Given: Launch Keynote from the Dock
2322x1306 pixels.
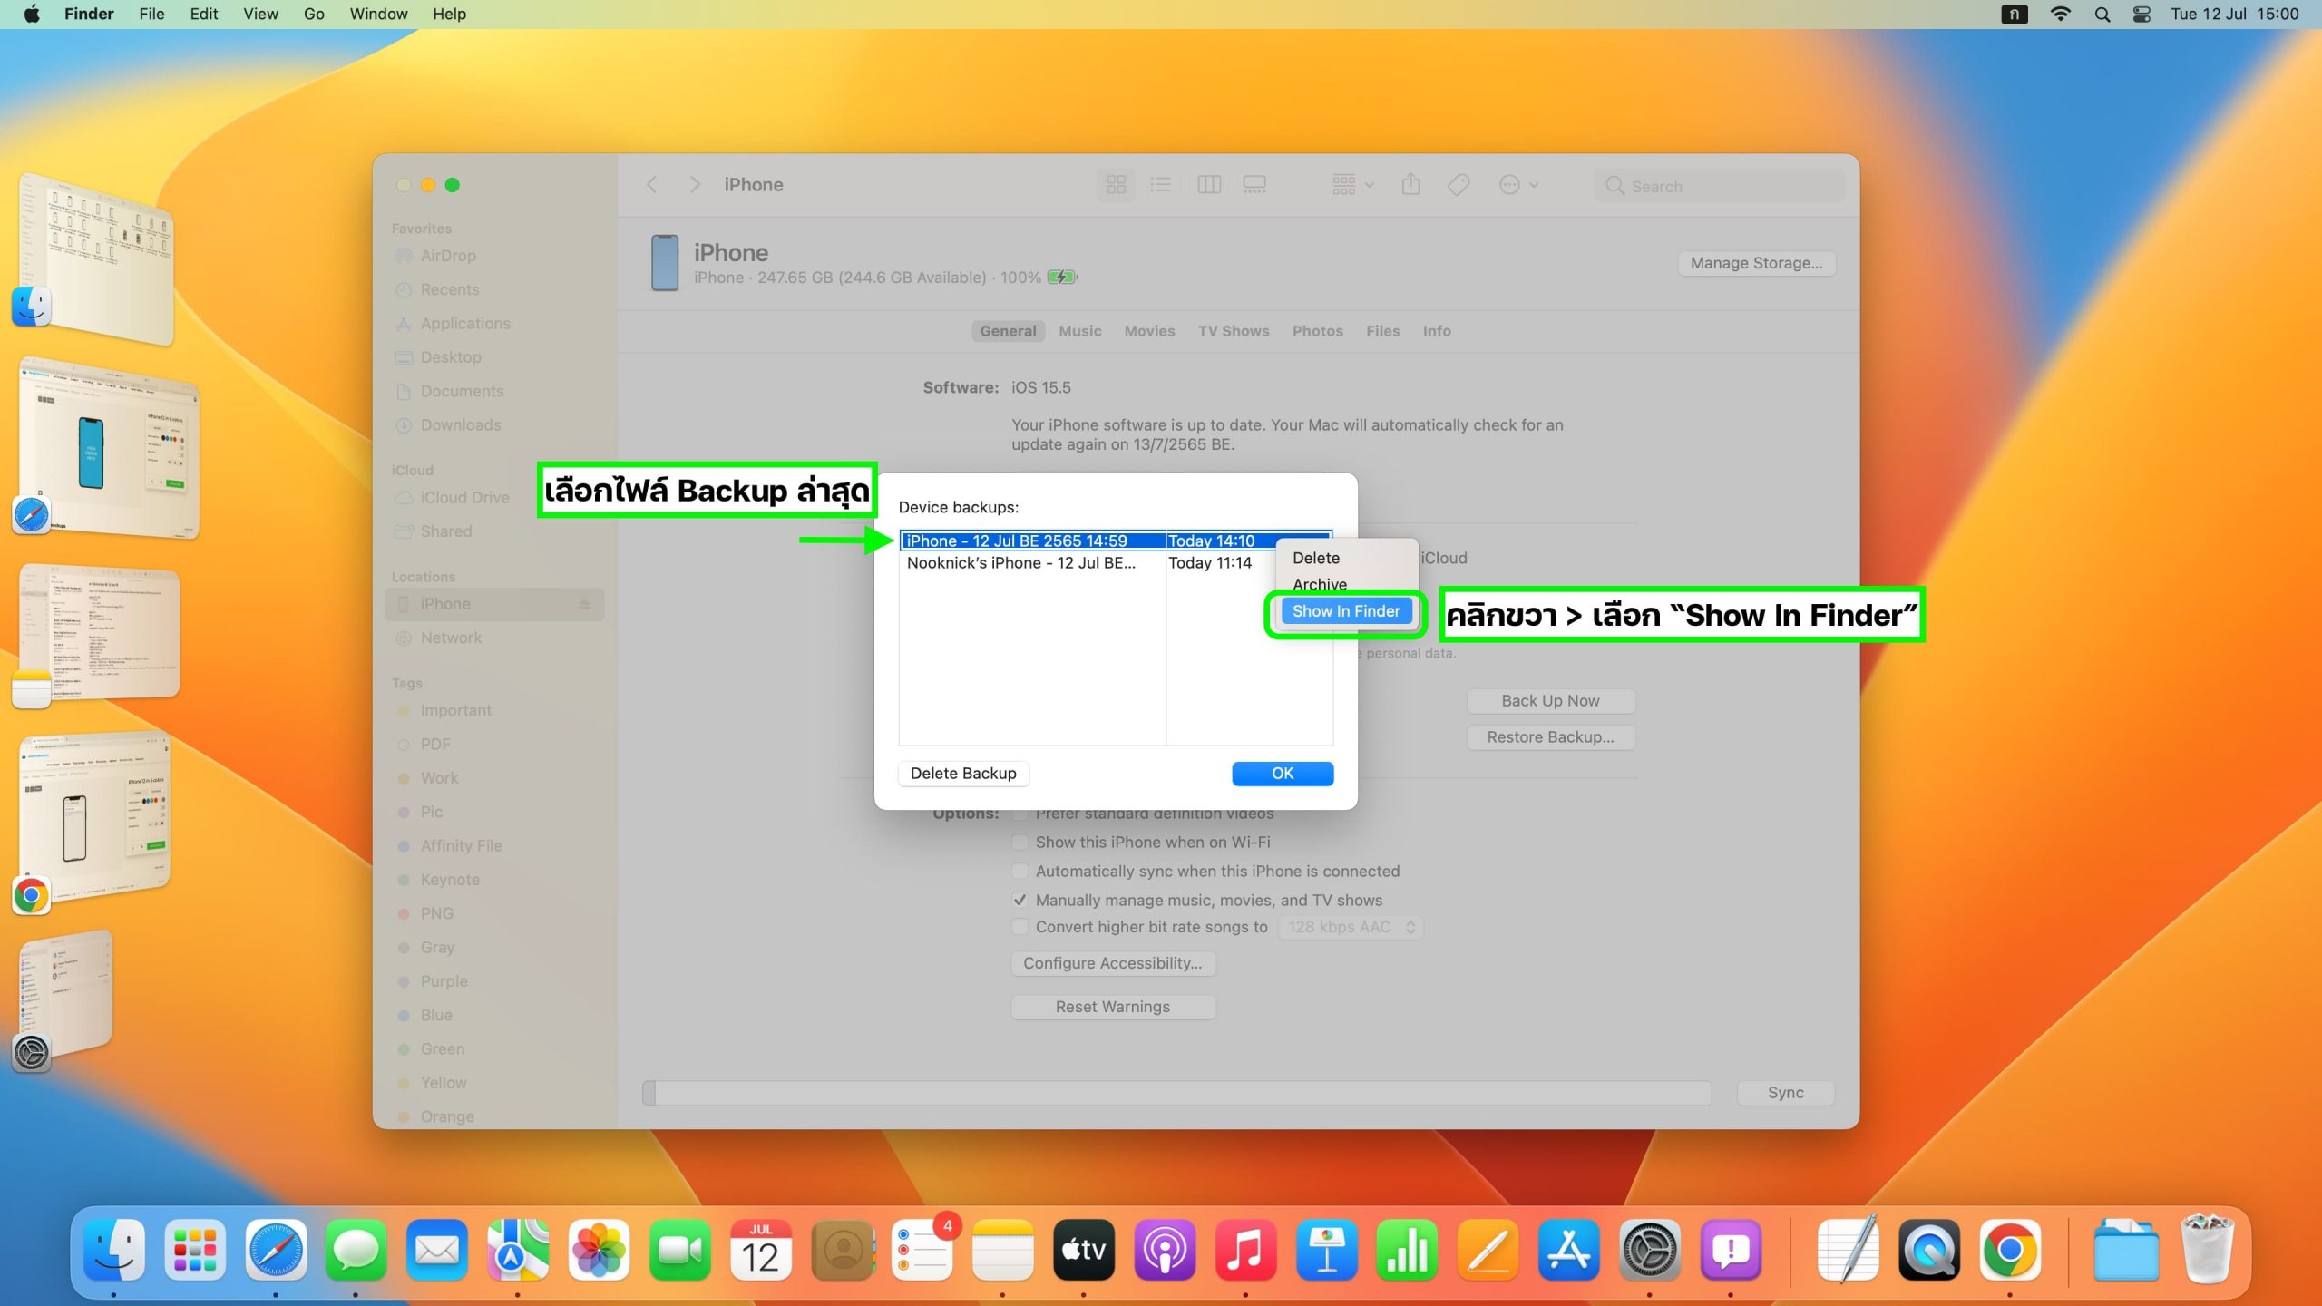Looking at the screenshot, I should [x=1326, y=1251].
